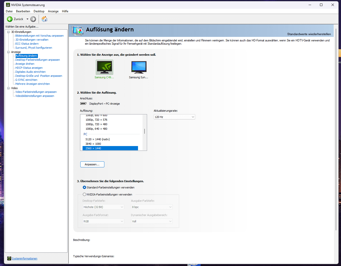This screenshot has height=266, width=341.
Task: Open the Aktualisierungsrate 120 Hz dropdown
Action: pyautogui.click(x=174, y=117)
